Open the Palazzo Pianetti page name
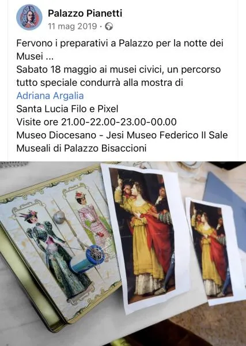This screenshot has height=346, width=246. tap(85, 13)
